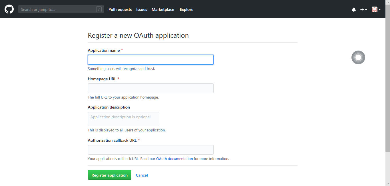Submit with Register application button
This screenshot has width=390, height=186.
click(110, 175)
